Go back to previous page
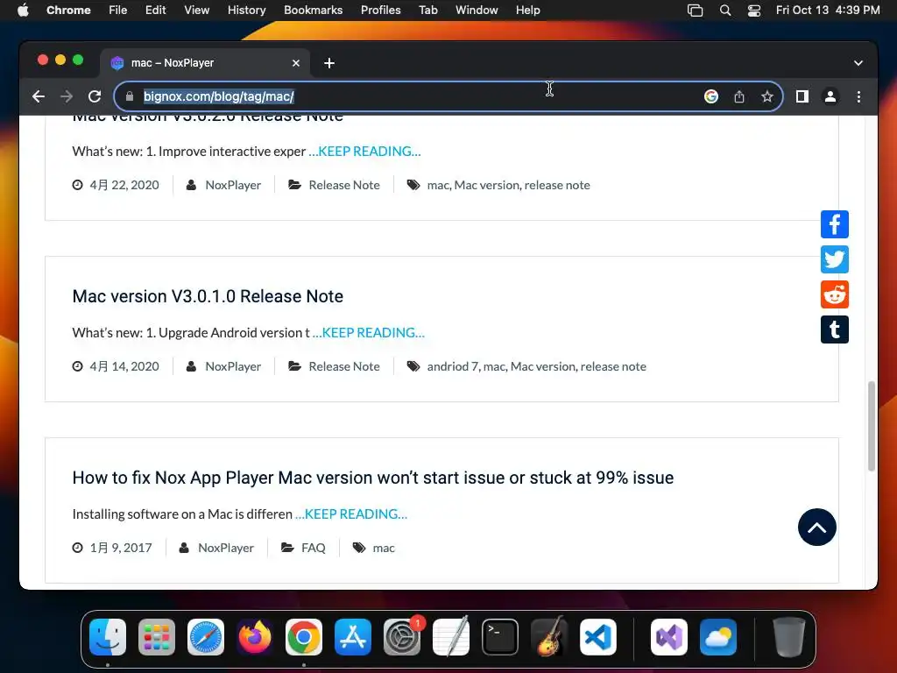The height and width of the screenshot is (673, 897). (39, 96)
